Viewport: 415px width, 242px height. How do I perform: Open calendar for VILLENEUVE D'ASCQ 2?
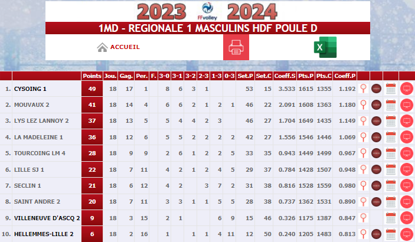pos(391,218)
